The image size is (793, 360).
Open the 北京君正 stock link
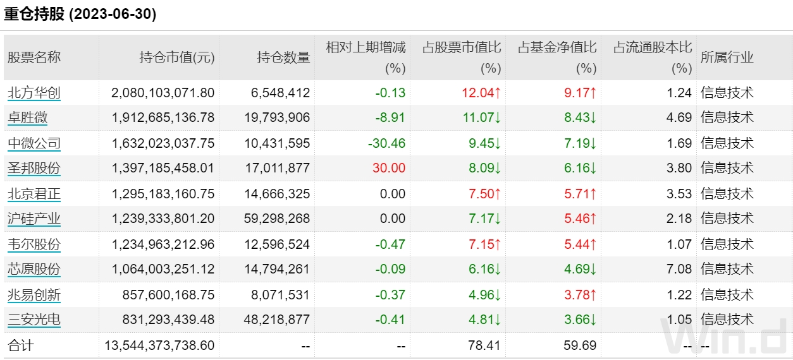pos(34,194)
